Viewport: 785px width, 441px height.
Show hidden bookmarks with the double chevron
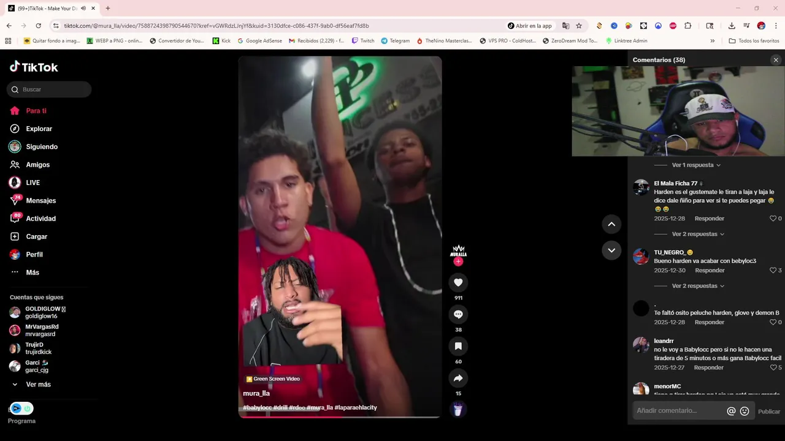point(712,41)
